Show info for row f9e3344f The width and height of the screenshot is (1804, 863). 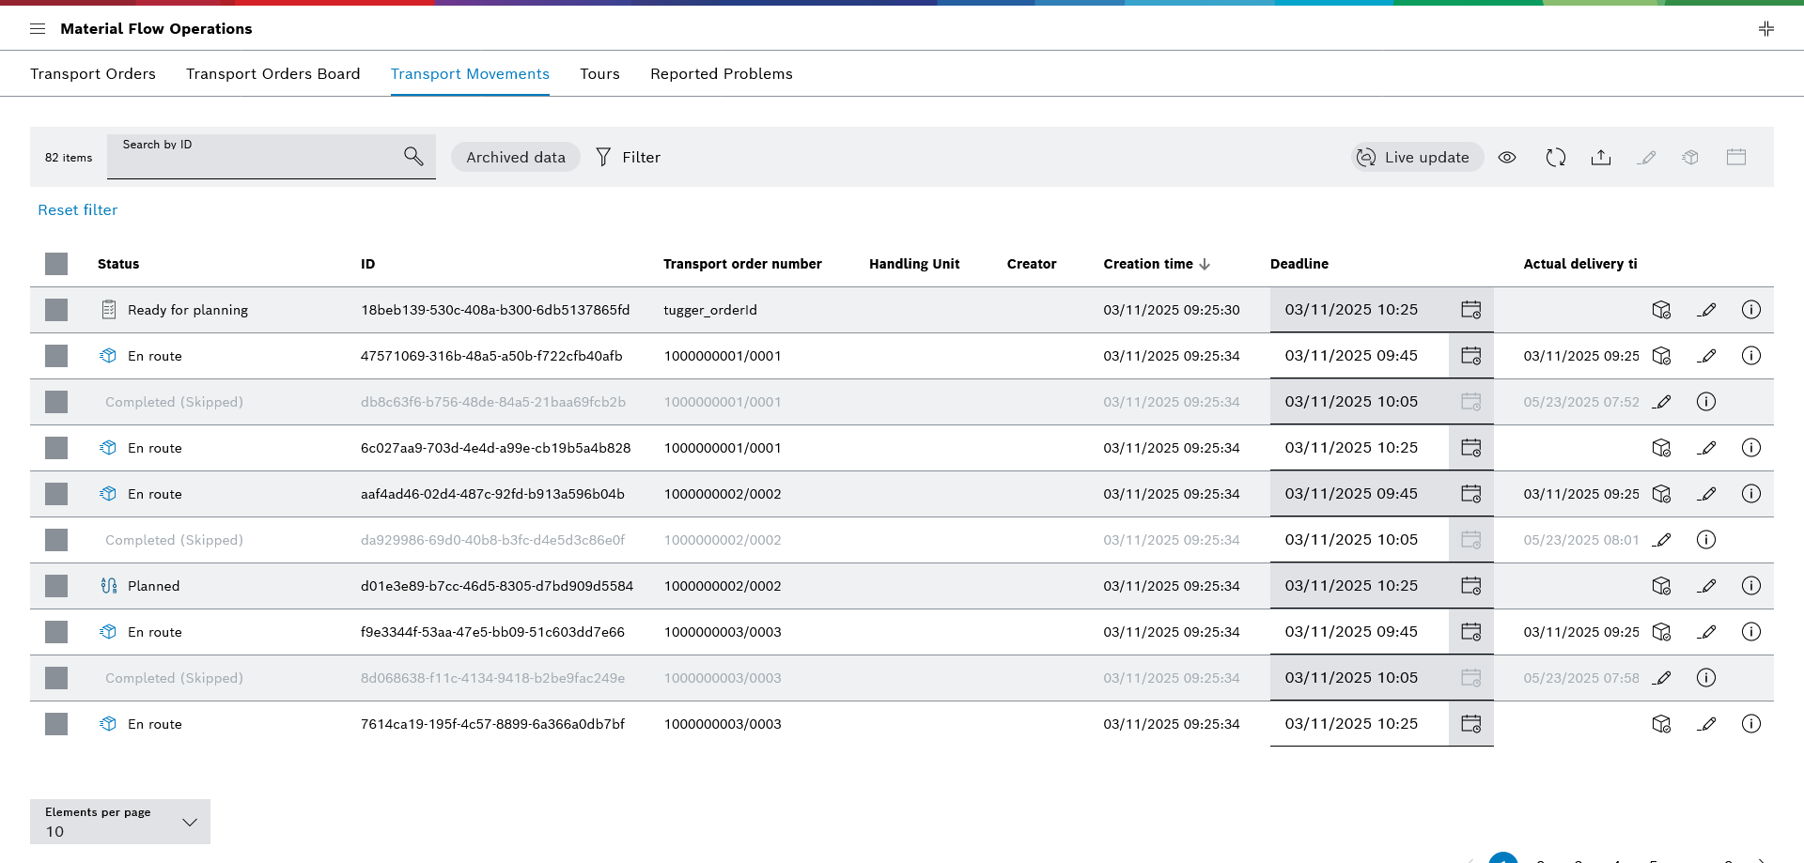(1751, 632)
